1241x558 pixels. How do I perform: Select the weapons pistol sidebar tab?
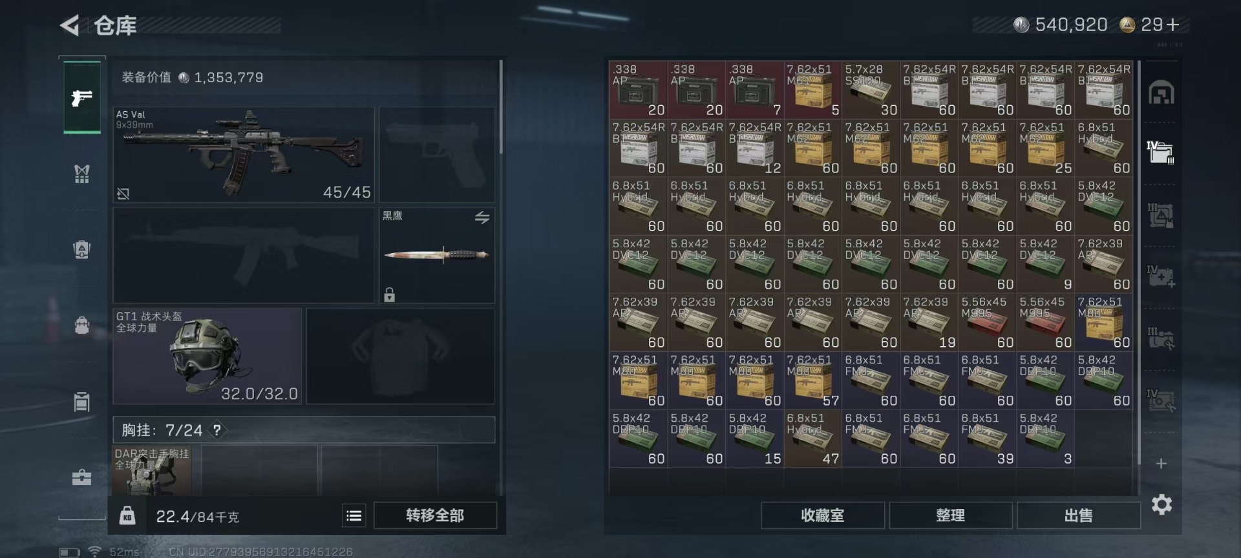81,98
